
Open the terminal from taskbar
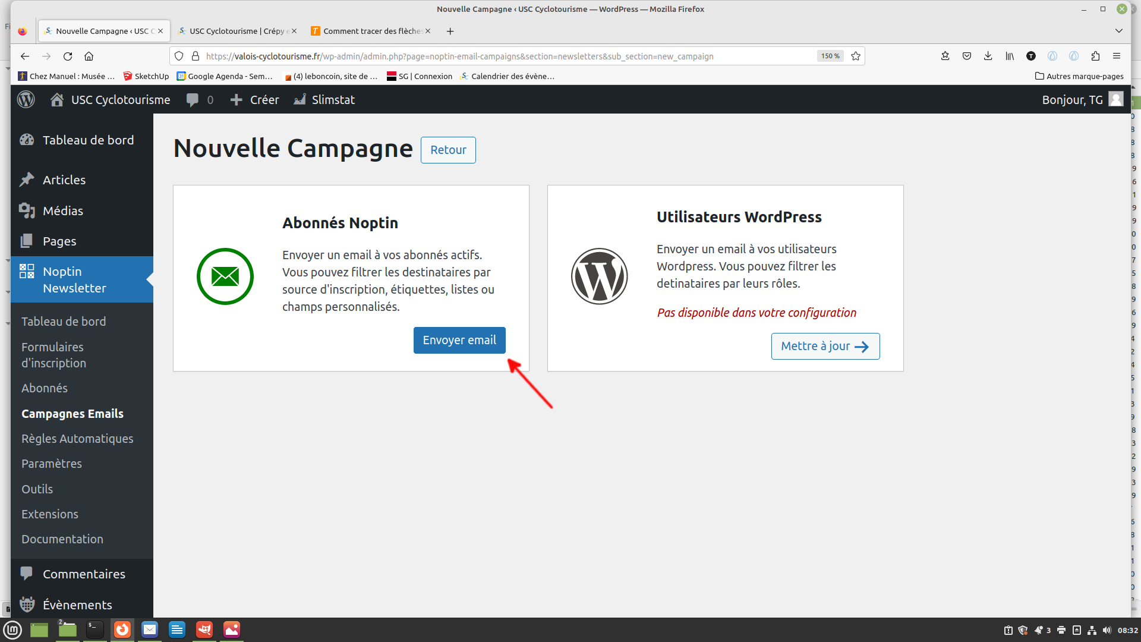[95, 630]
